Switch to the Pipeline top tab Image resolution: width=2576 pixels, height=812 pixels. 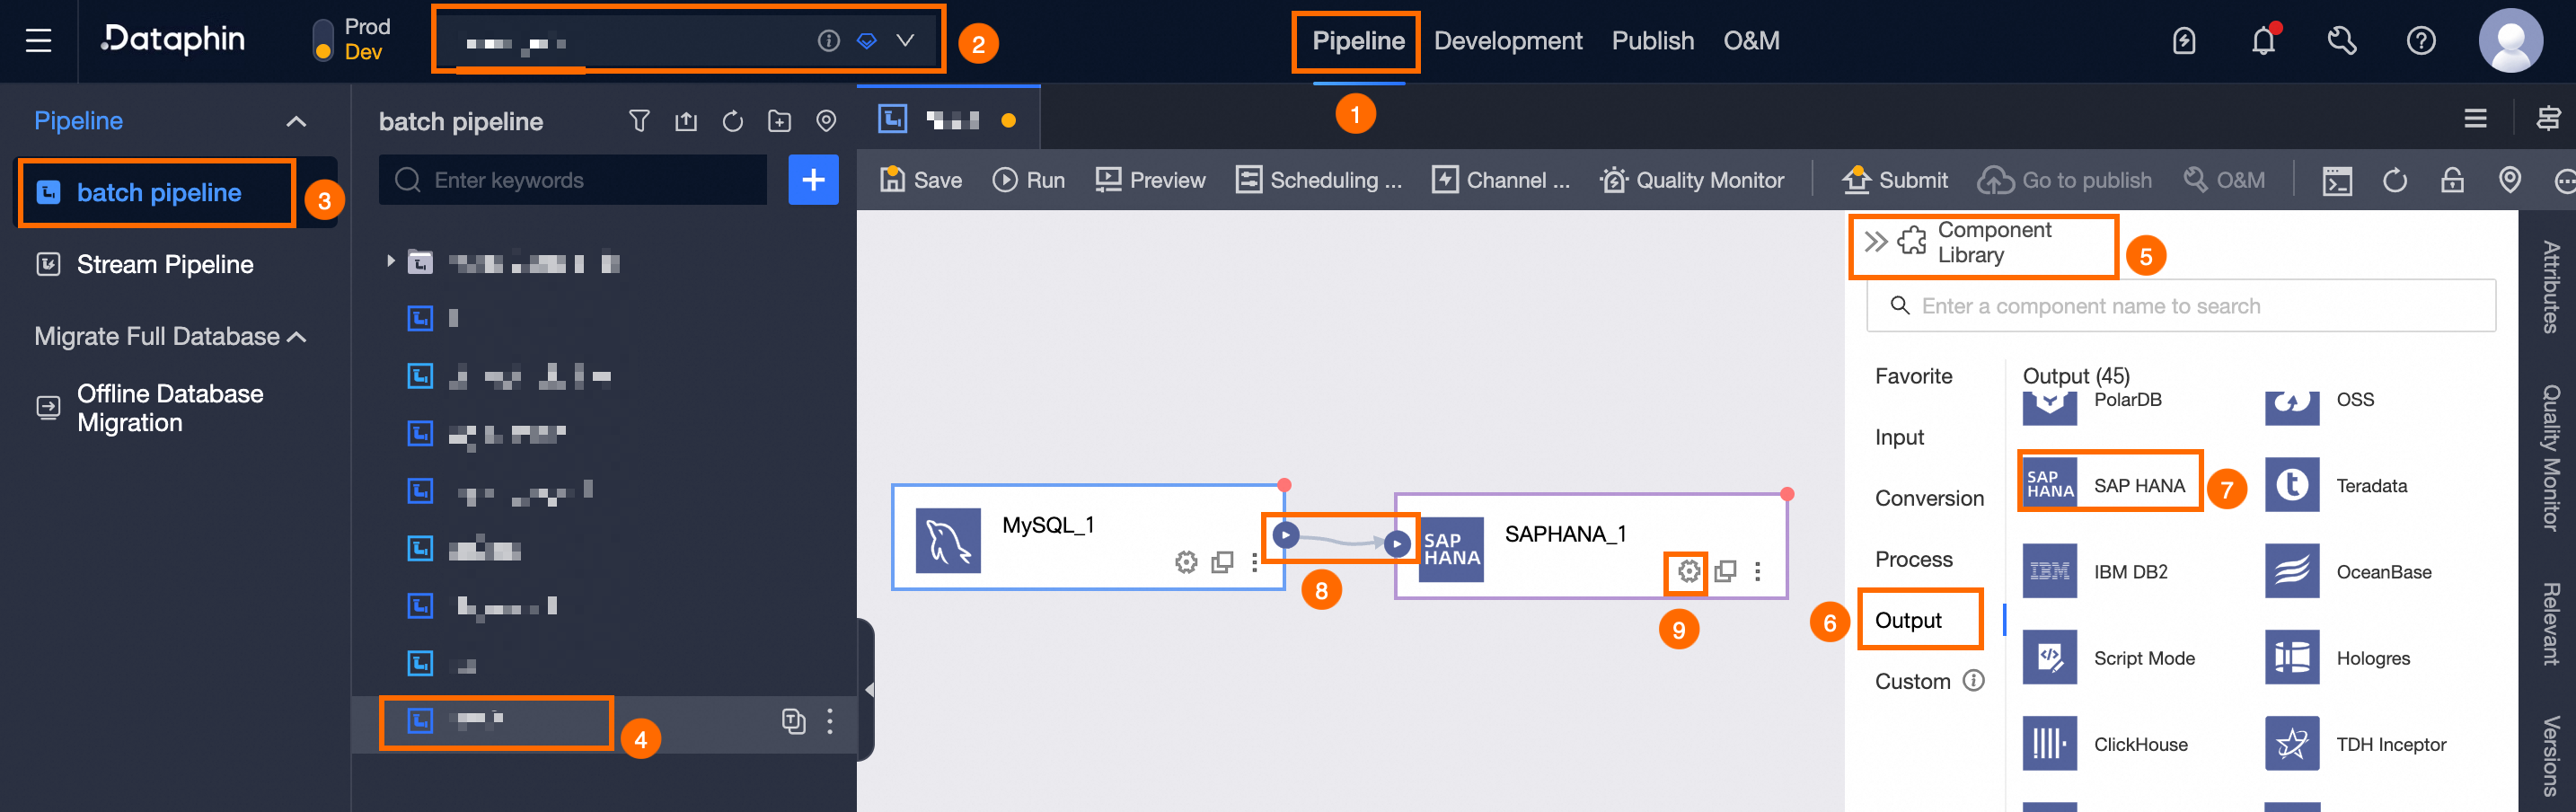[x=1358, y=41]
